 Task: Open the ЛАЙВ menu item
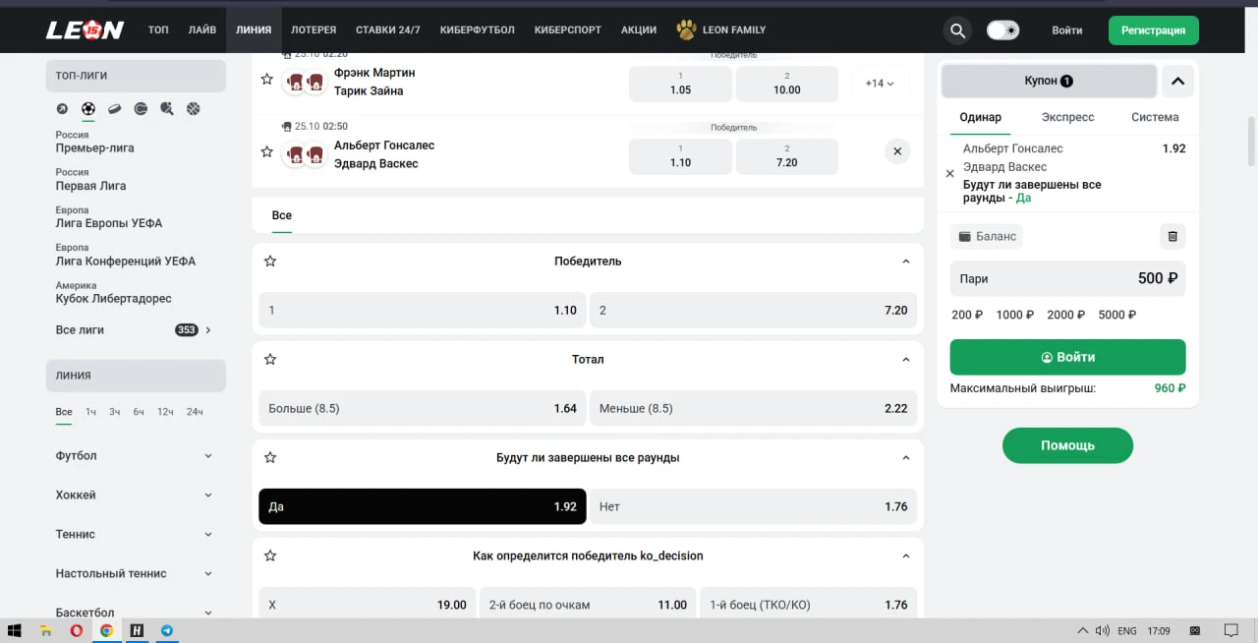[202, 30]
